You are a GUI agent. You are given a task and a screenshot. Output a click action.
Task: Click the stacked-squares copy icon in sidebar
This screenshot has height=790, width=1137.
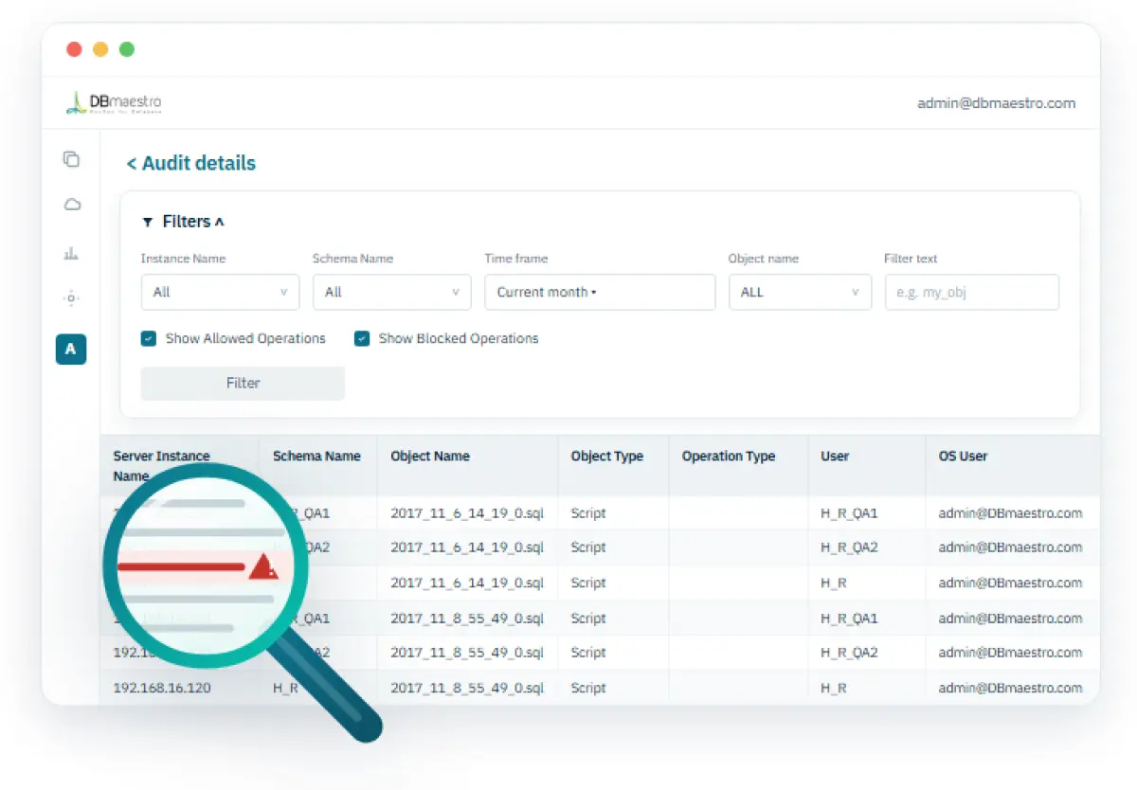tap(71, 159)
